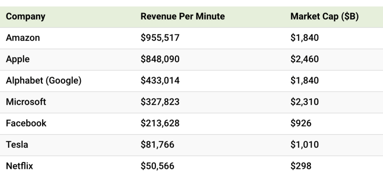Viewport: 383px width, 184px height.
Task: Select the Netflix company cell
Action: pos(19,166)
